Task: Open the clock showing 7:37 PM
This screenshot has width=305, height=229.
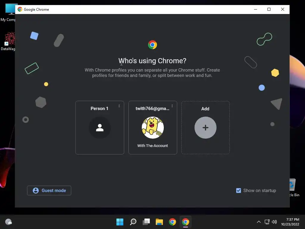Action: coord(290,222)
